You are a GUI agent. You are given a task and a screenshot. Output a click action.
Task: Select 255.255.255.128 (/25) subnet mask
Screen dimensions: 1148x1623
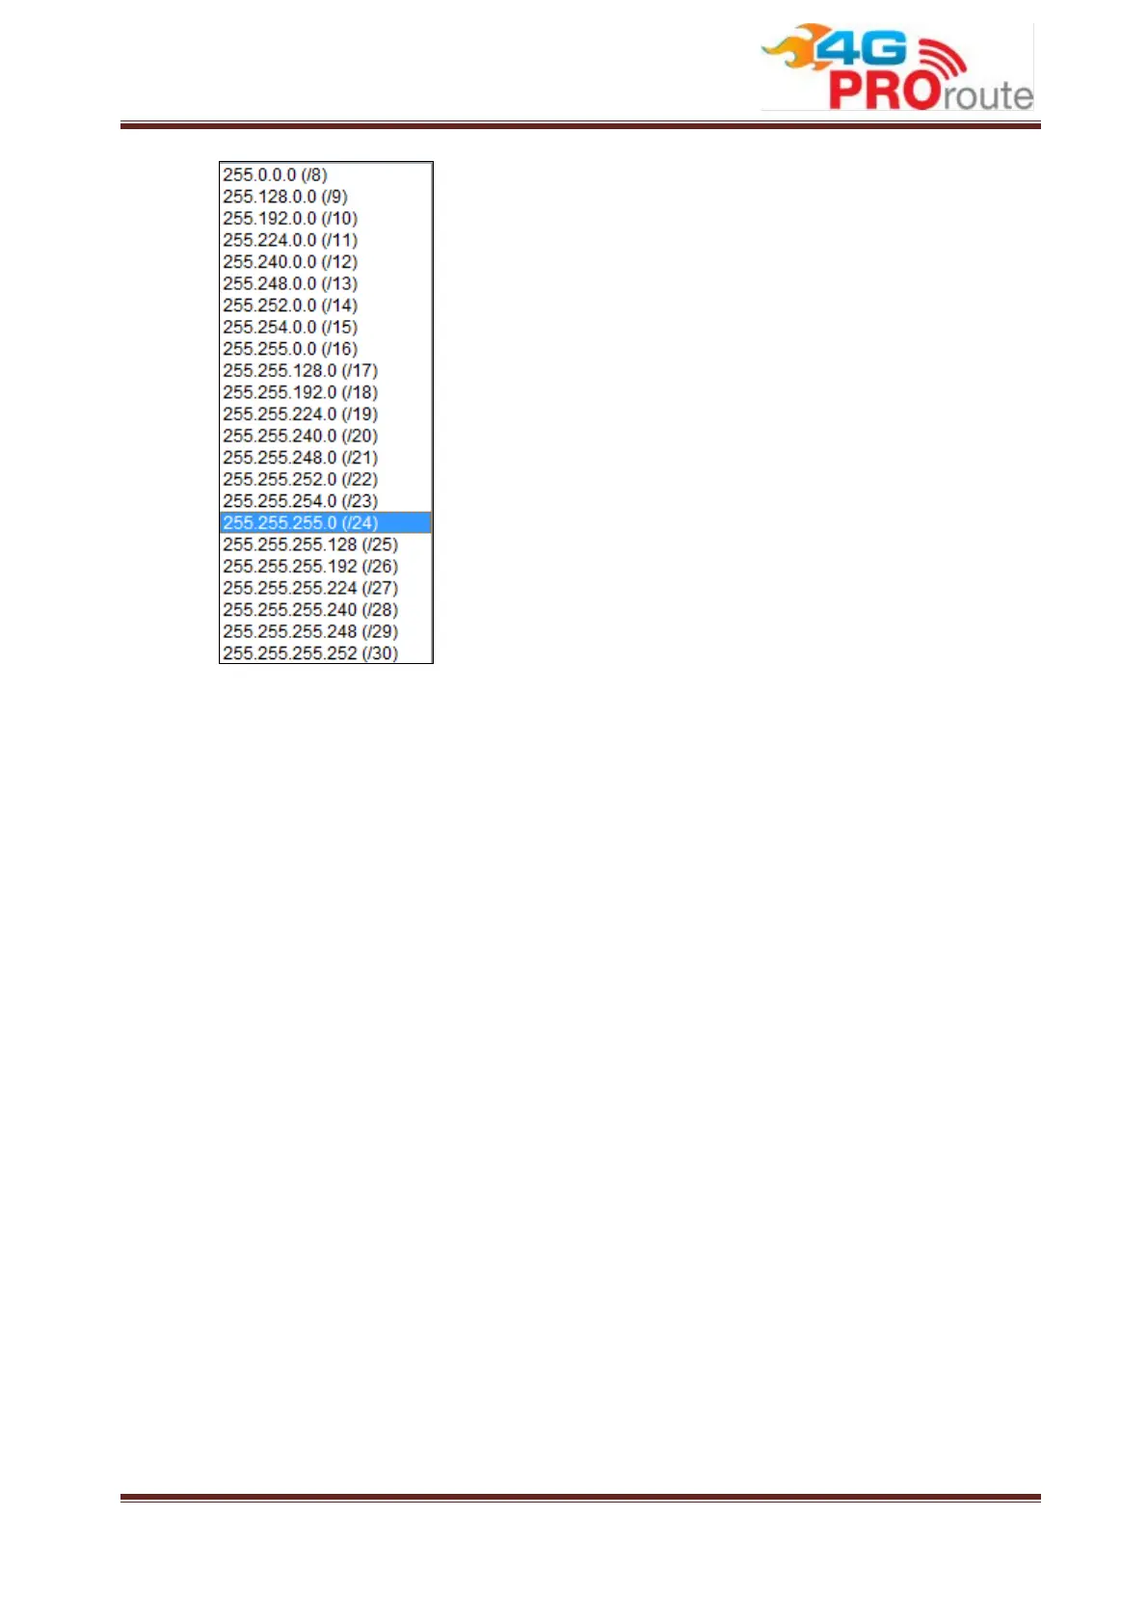[x=326, y=545]
